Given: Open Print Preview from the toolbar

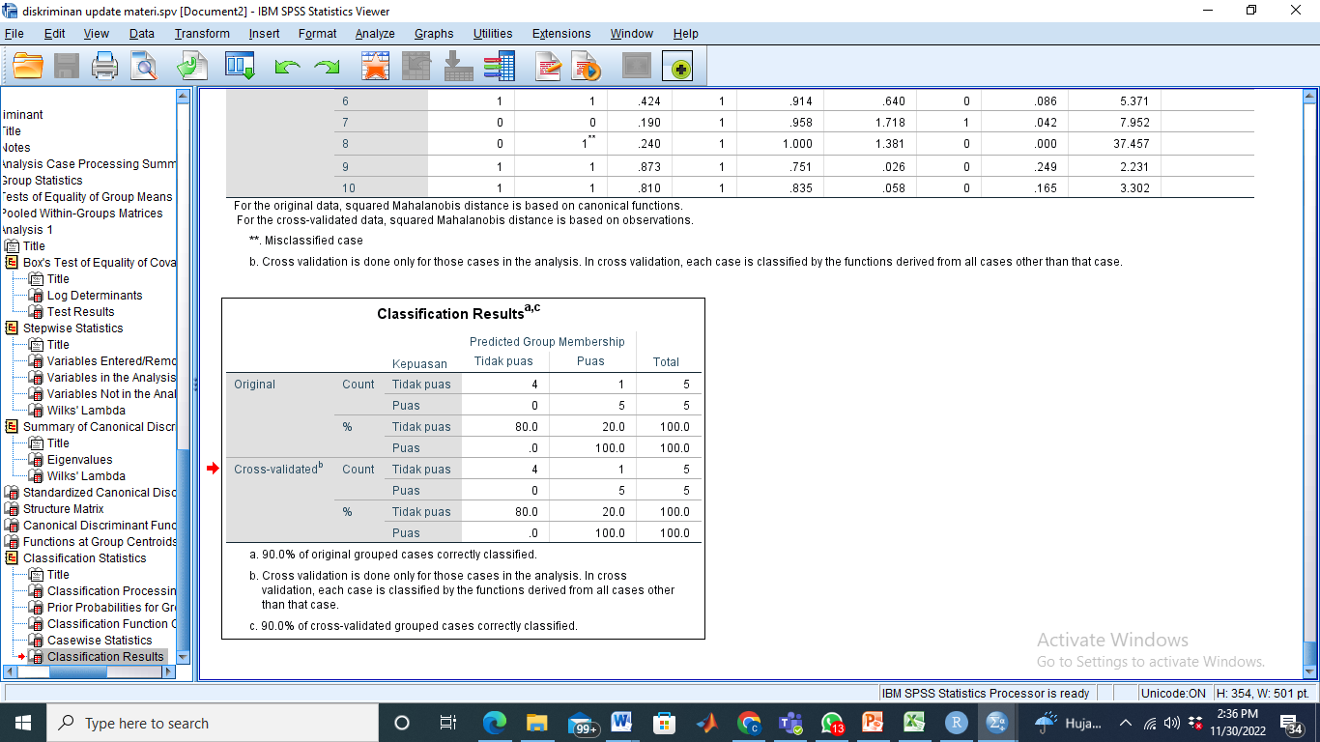Looking at the screenshot, I should 143,67.
